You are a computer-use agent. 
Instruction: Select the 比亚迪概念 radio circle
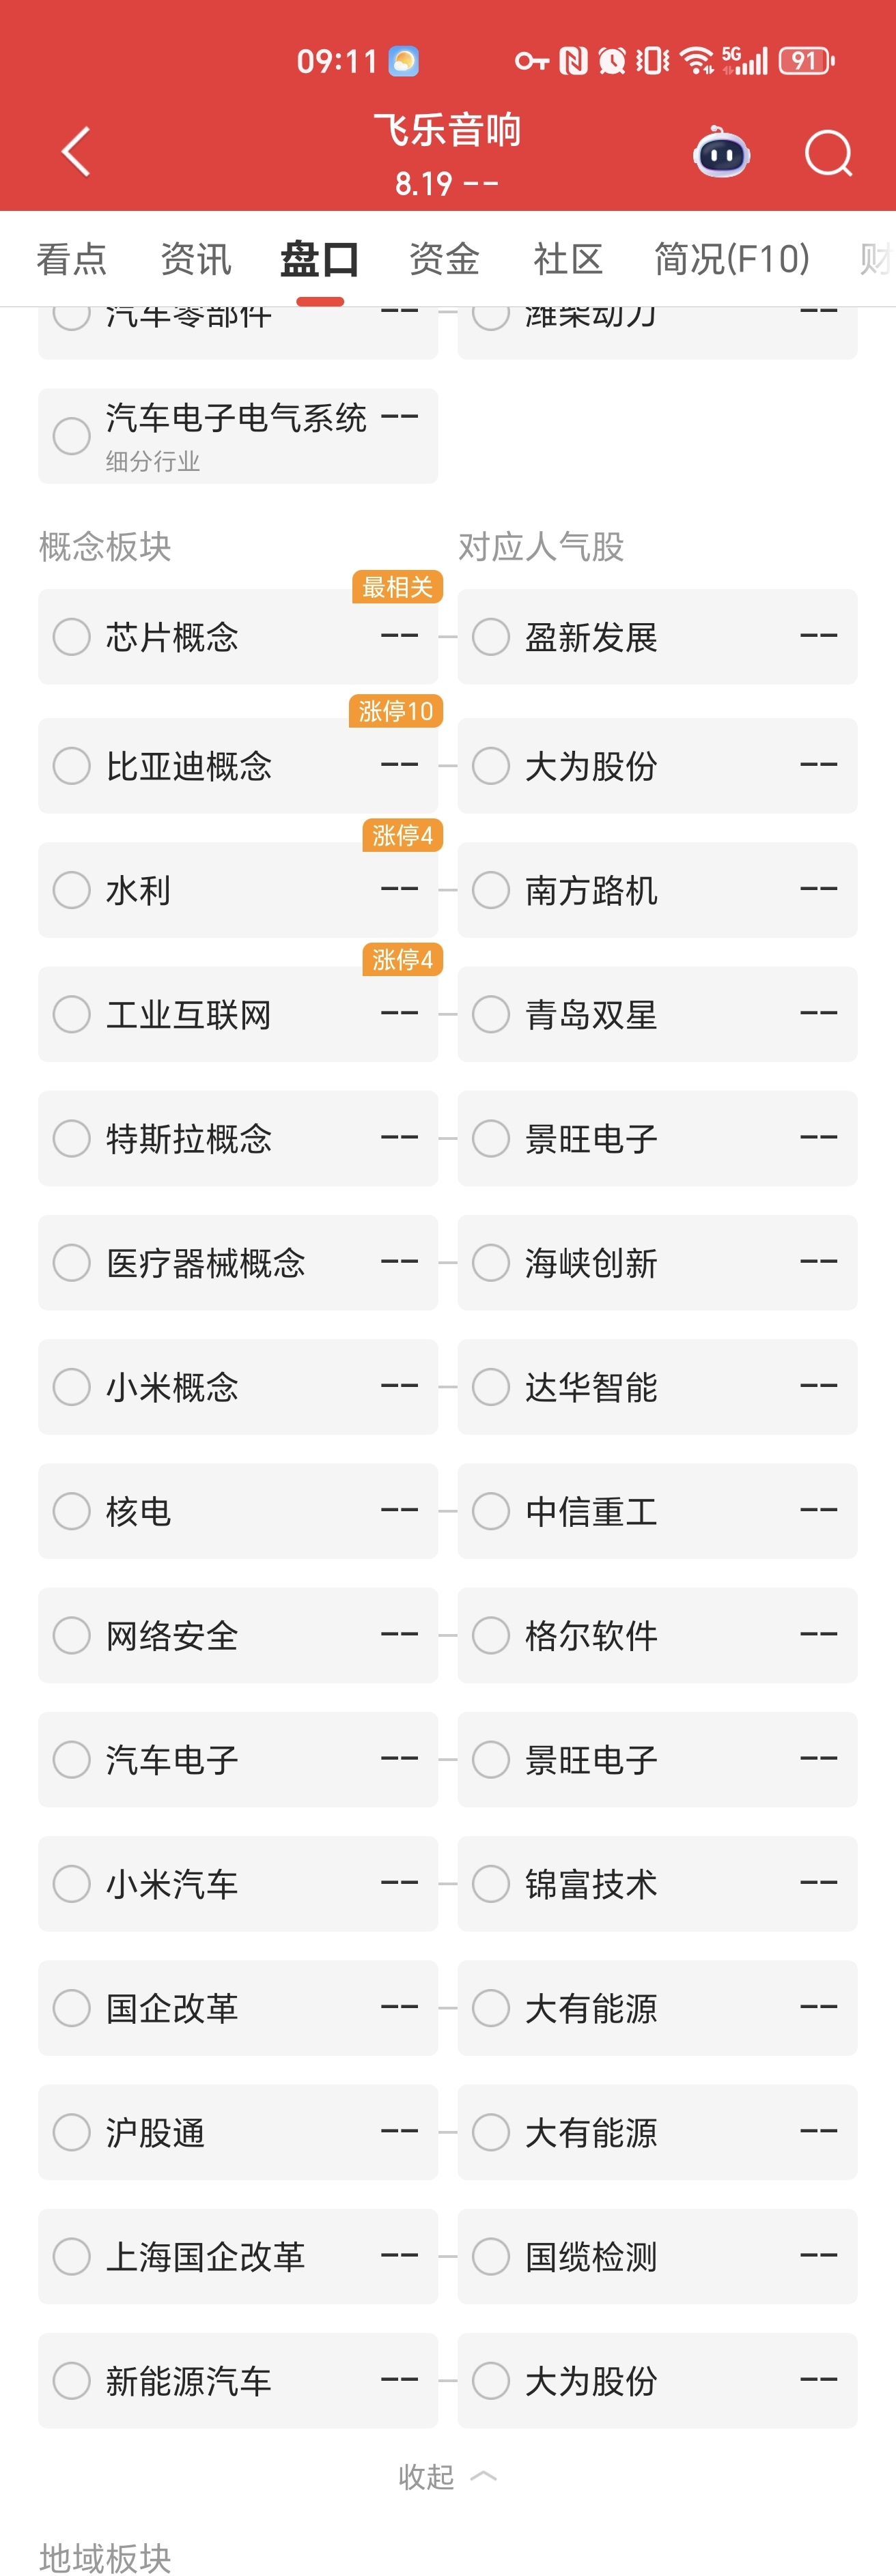[x=72, y=766]
